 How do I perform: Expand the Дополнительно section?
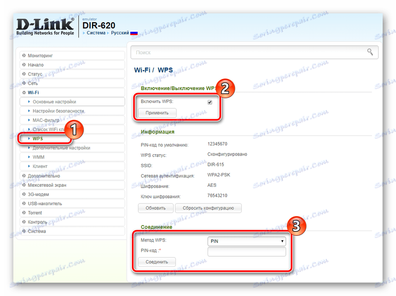point(72,176)
